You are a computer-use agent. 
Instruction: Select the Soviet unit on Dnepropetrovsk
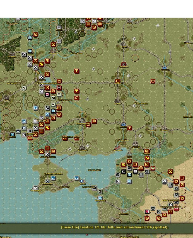pos(88,125)
